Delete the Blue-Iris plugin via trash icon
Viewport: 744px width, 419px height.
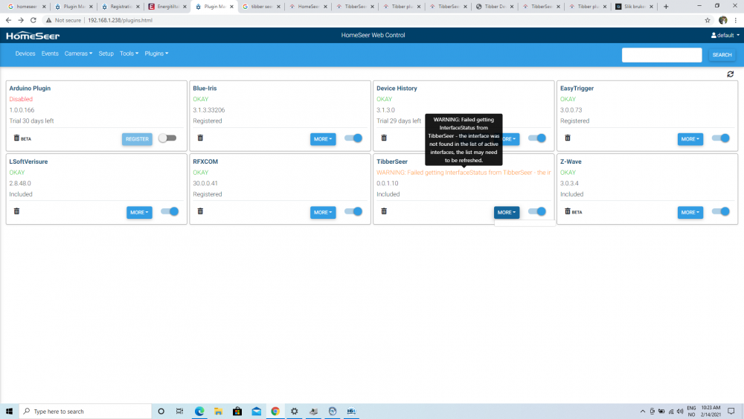click(200, 138)
